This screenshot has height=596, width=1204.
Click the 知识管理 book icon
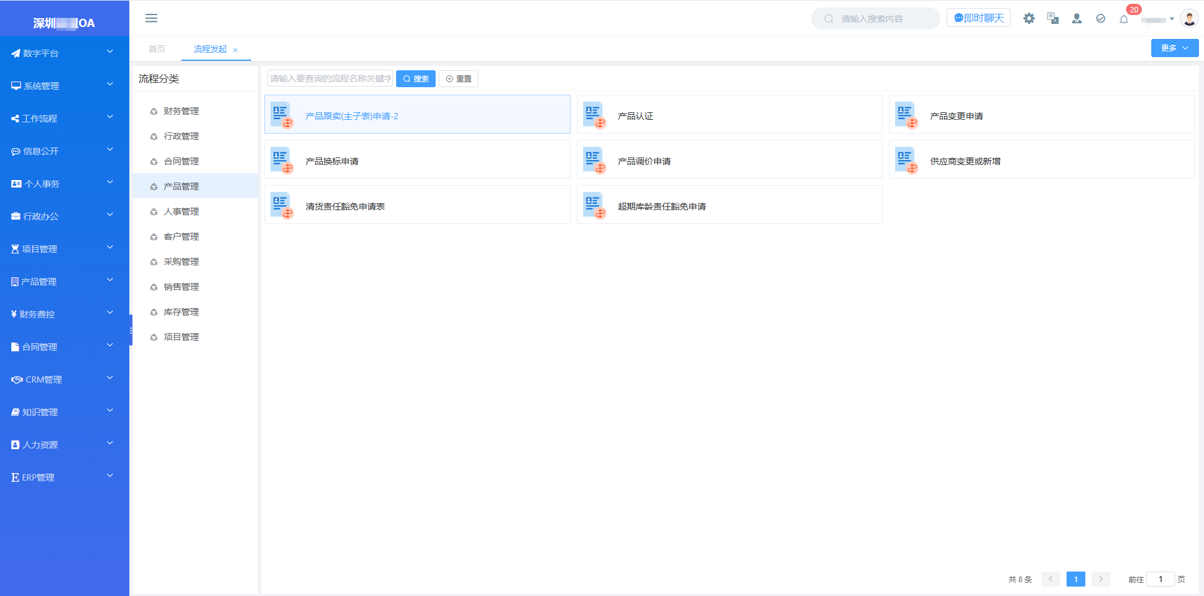point(16,412)
